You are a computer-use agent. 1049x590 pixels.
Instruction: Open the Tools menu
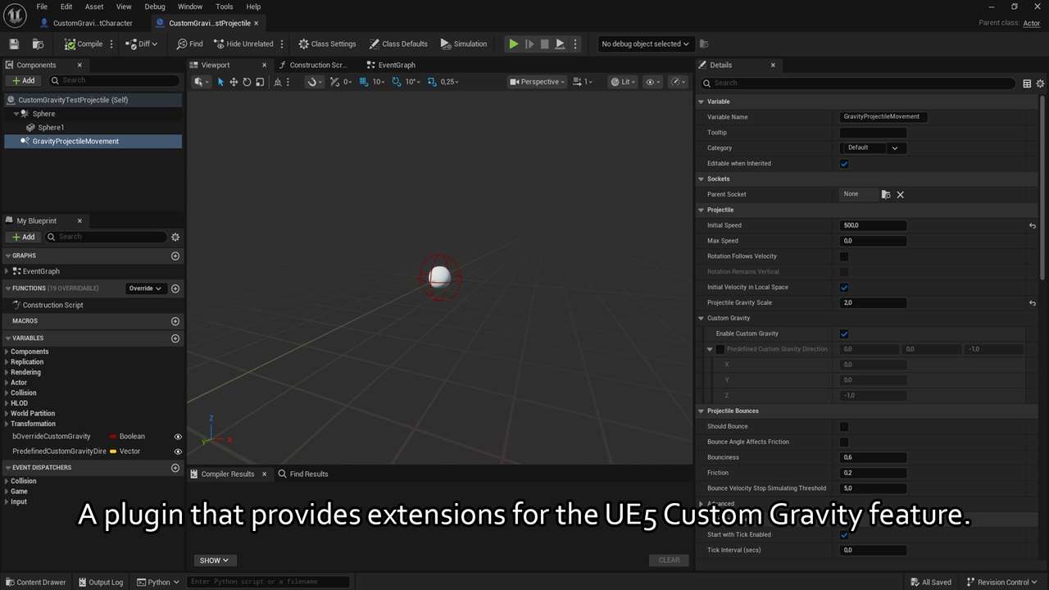pyautogui.click(x=225, y=7)
